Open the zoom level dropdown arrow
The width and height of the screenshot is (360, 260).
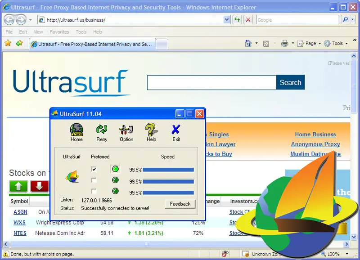coord(347,254)
